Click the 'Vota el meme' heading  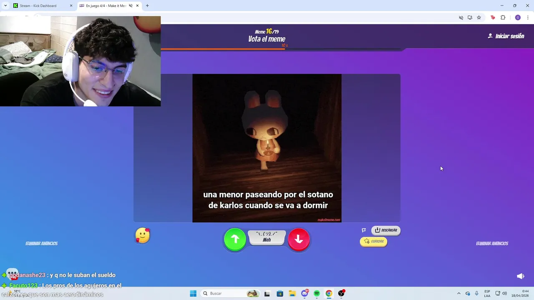point(267,39)
